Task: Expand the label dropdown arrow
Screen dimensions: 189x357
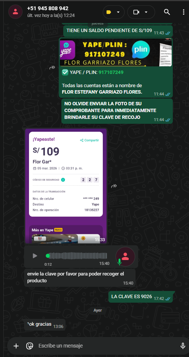Action: (118, 12)
